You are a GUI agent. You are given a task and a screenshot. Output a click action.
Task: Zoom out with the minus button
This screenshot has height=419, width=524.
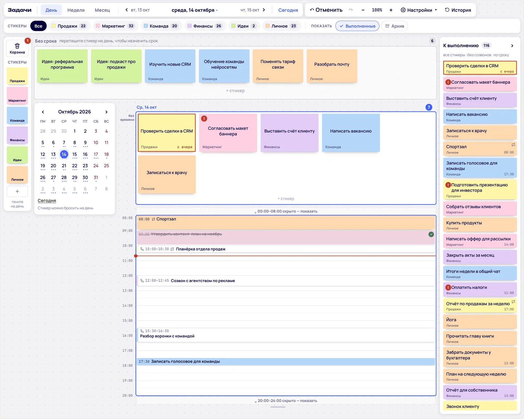(x=363, y=10)
